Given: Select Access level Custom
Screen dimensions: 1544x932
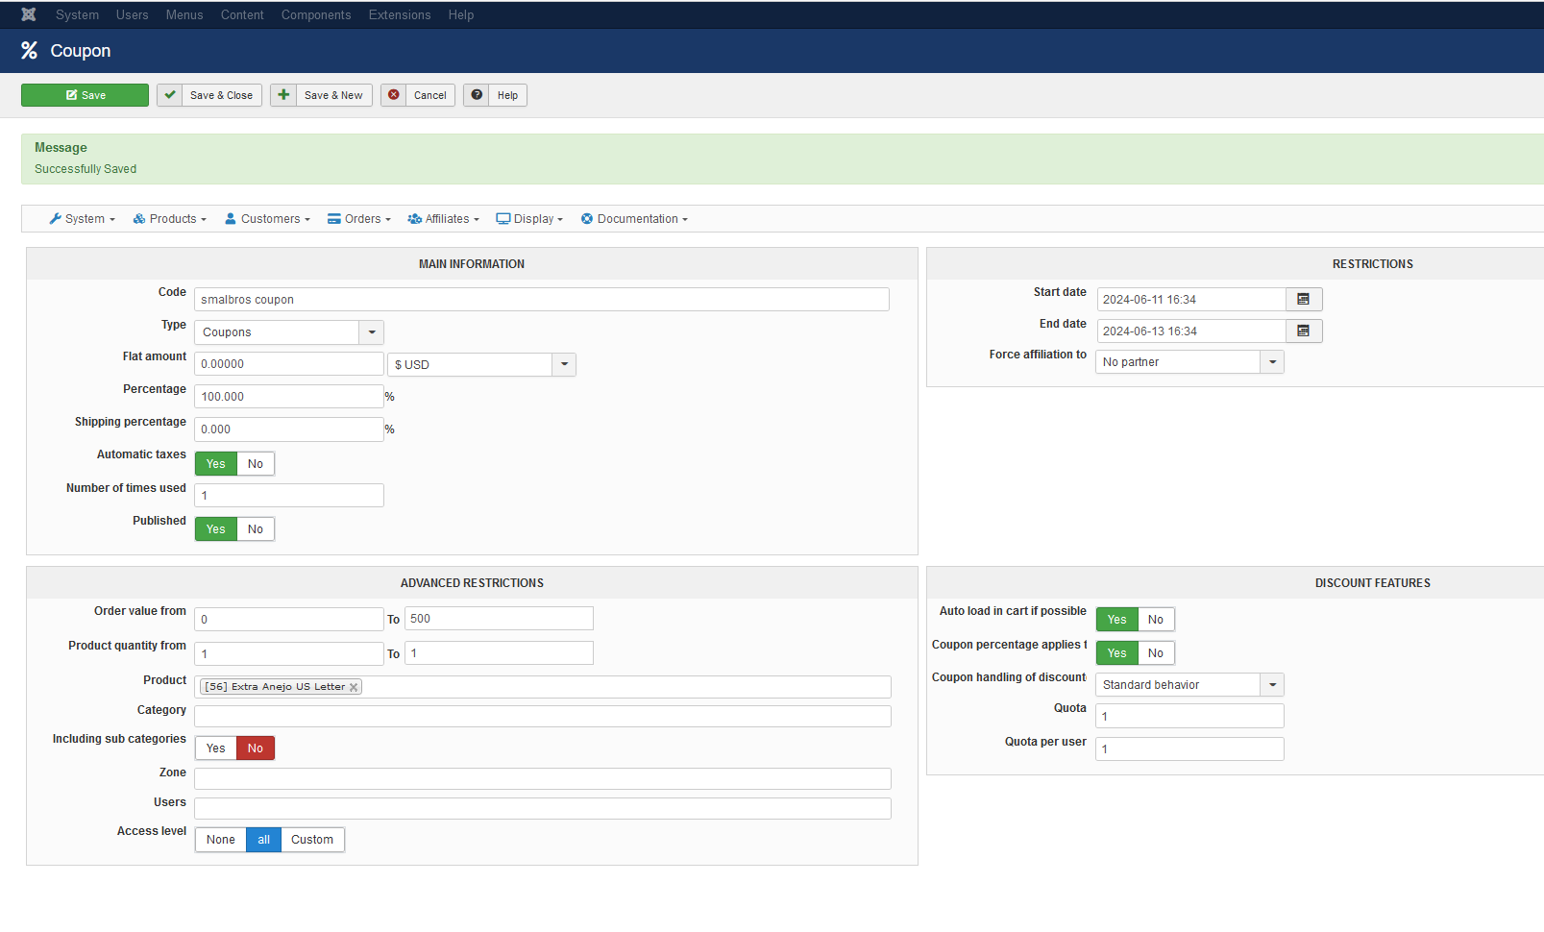Looking at the screenshot, I should (312, 840).
